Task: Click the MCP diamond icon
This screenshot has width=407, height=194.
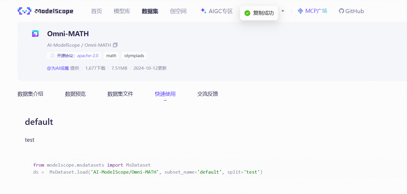Action: (300, 11)
